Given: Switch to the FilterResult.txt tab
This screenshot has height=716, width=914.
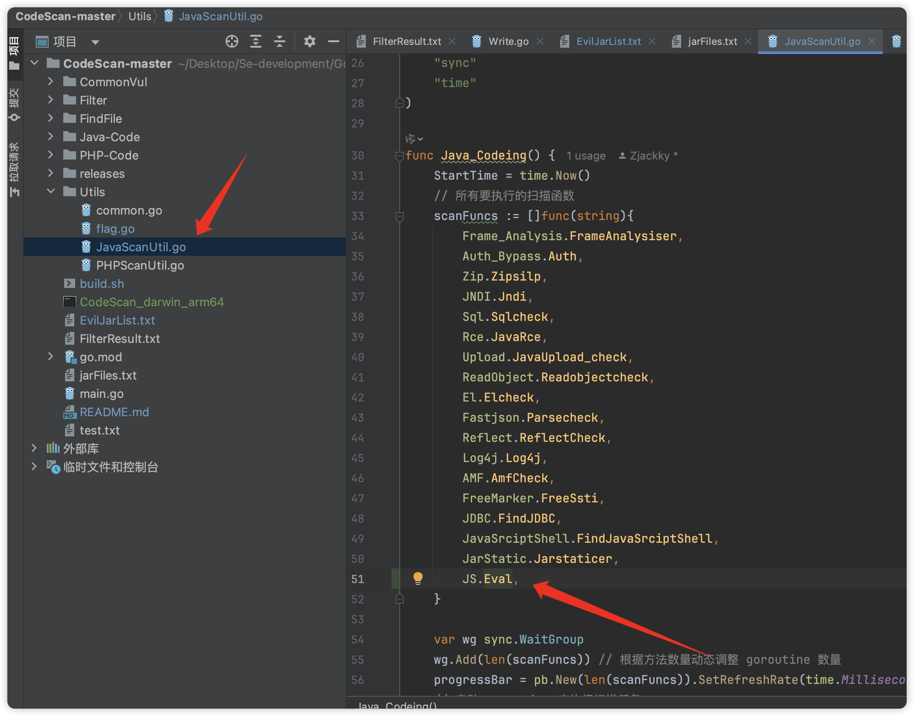Looking at the screenshot, I should (x=407, y=42).
